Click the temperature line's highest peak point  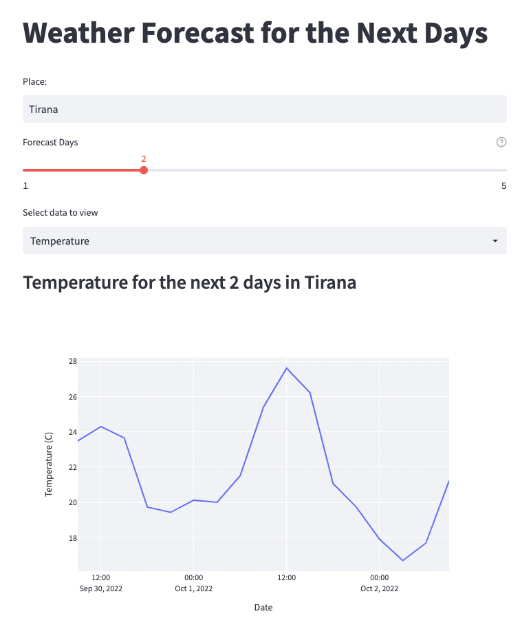click(287, 368)
